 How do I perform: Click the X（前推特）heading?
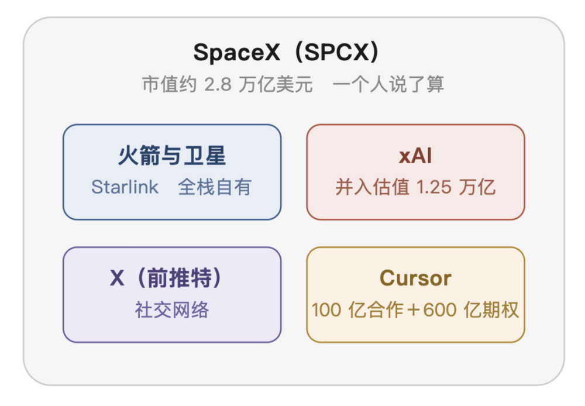pos(166,278)
